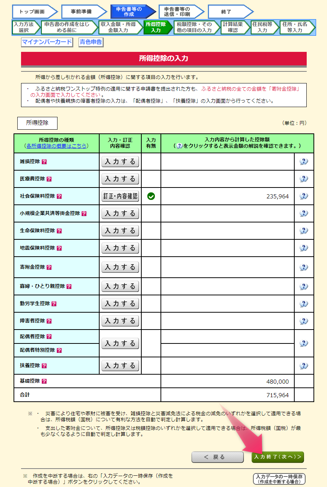Image resolution: width=327 pixels, height=487 pixels.
Task: Click the blue explanation bubble in 障害者控除 row
Action: tap(304, 321)
